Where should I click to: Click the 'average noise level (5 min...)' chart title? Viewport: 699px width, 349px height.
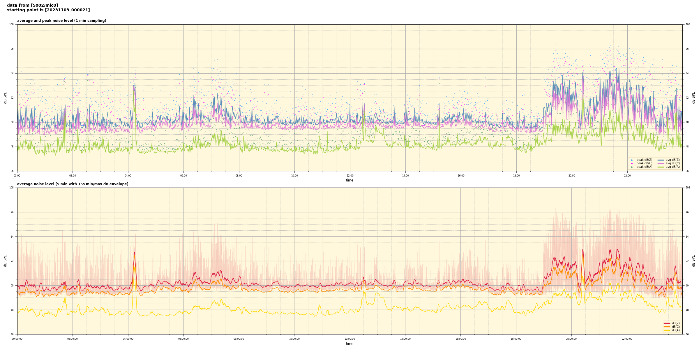coord(73,184)
